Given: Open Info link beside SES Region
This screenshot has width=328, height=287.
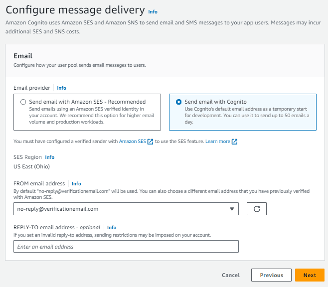Looking at the screenshot, I should 49,157.
